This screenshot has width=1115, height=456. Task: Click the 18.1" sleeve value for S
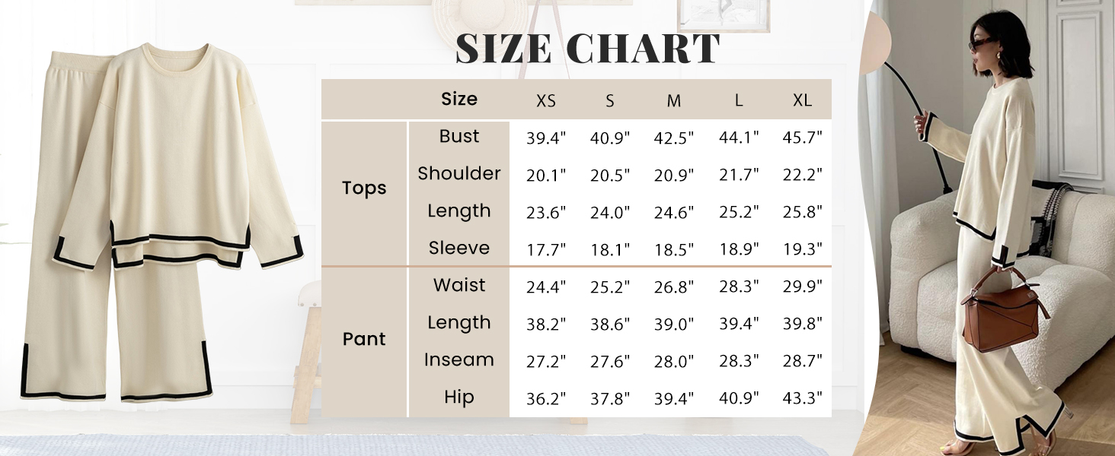[x=610, y=250]
